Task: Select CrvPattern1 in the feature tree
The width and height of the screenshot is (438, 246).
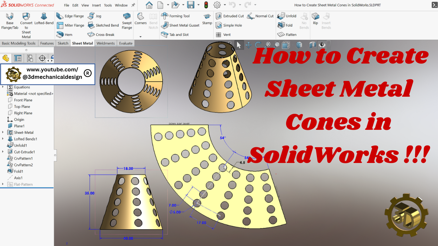Action: [x=23, y=159]
